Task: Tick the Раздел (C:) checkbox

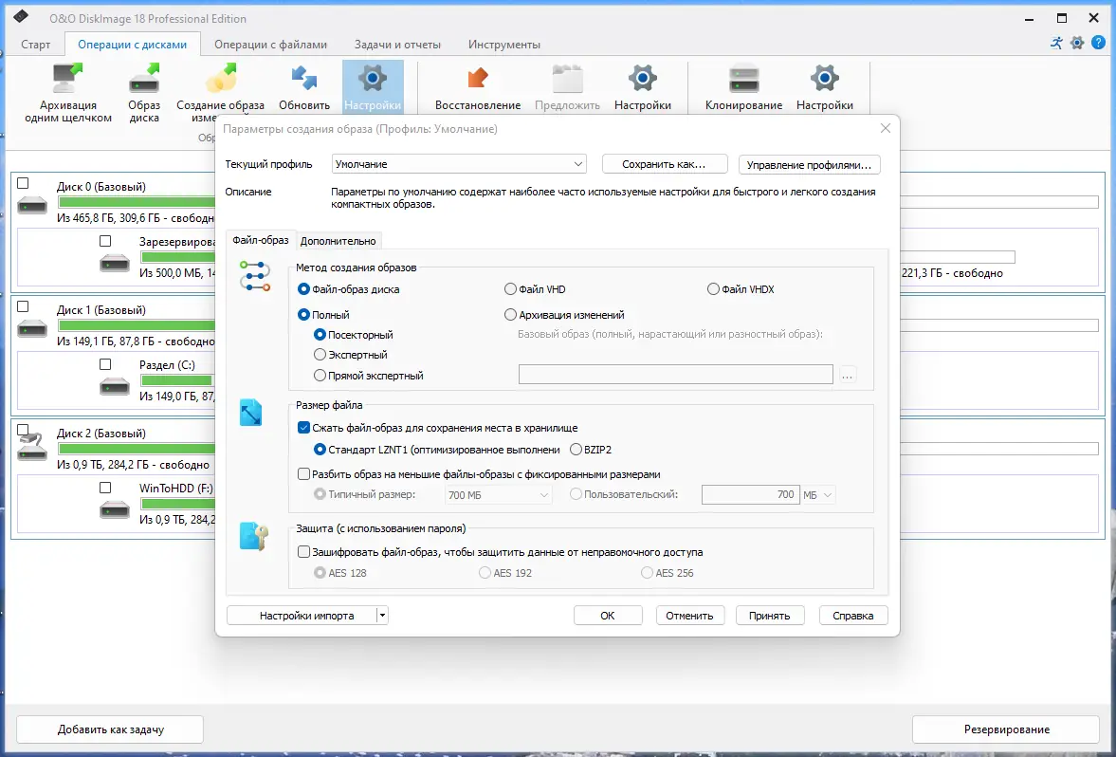Action: (105, 364)
